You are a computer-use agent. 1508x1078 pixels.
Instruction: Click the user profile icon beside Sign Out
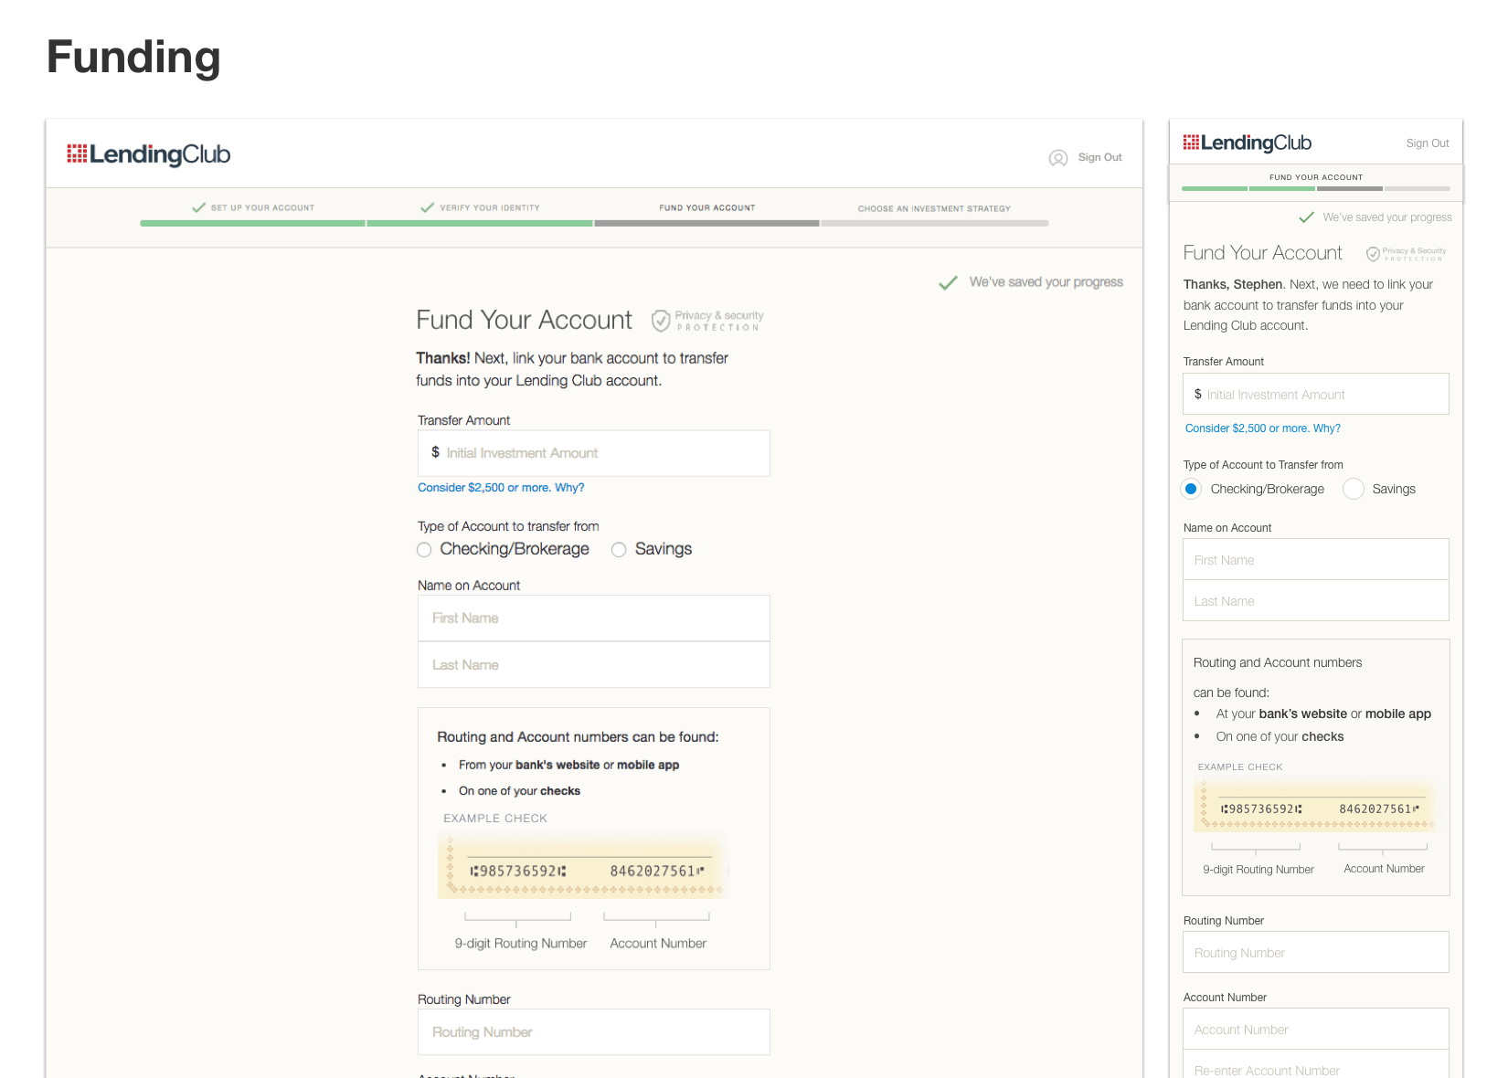(x=1058, y=158)
